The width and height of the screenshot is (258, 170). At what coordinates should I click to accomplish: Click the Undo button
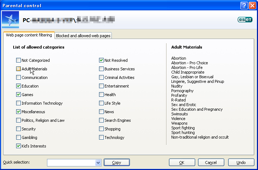tap(241, 162)
